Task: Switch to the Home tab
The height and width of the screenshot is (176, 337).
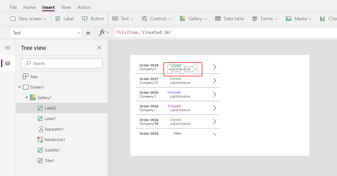Action: coord(29,7)
